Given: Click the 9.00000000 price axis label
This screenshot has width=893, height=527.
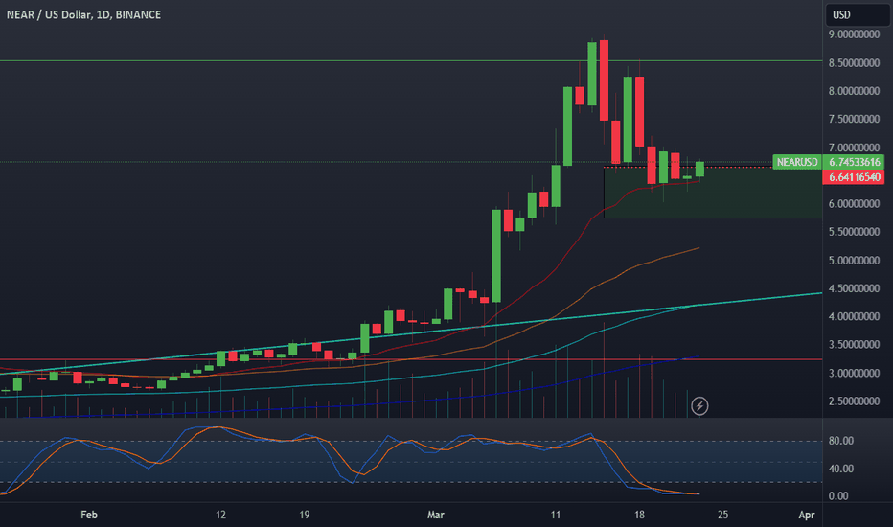Looking at the screenshot, I should pos(855,34).
